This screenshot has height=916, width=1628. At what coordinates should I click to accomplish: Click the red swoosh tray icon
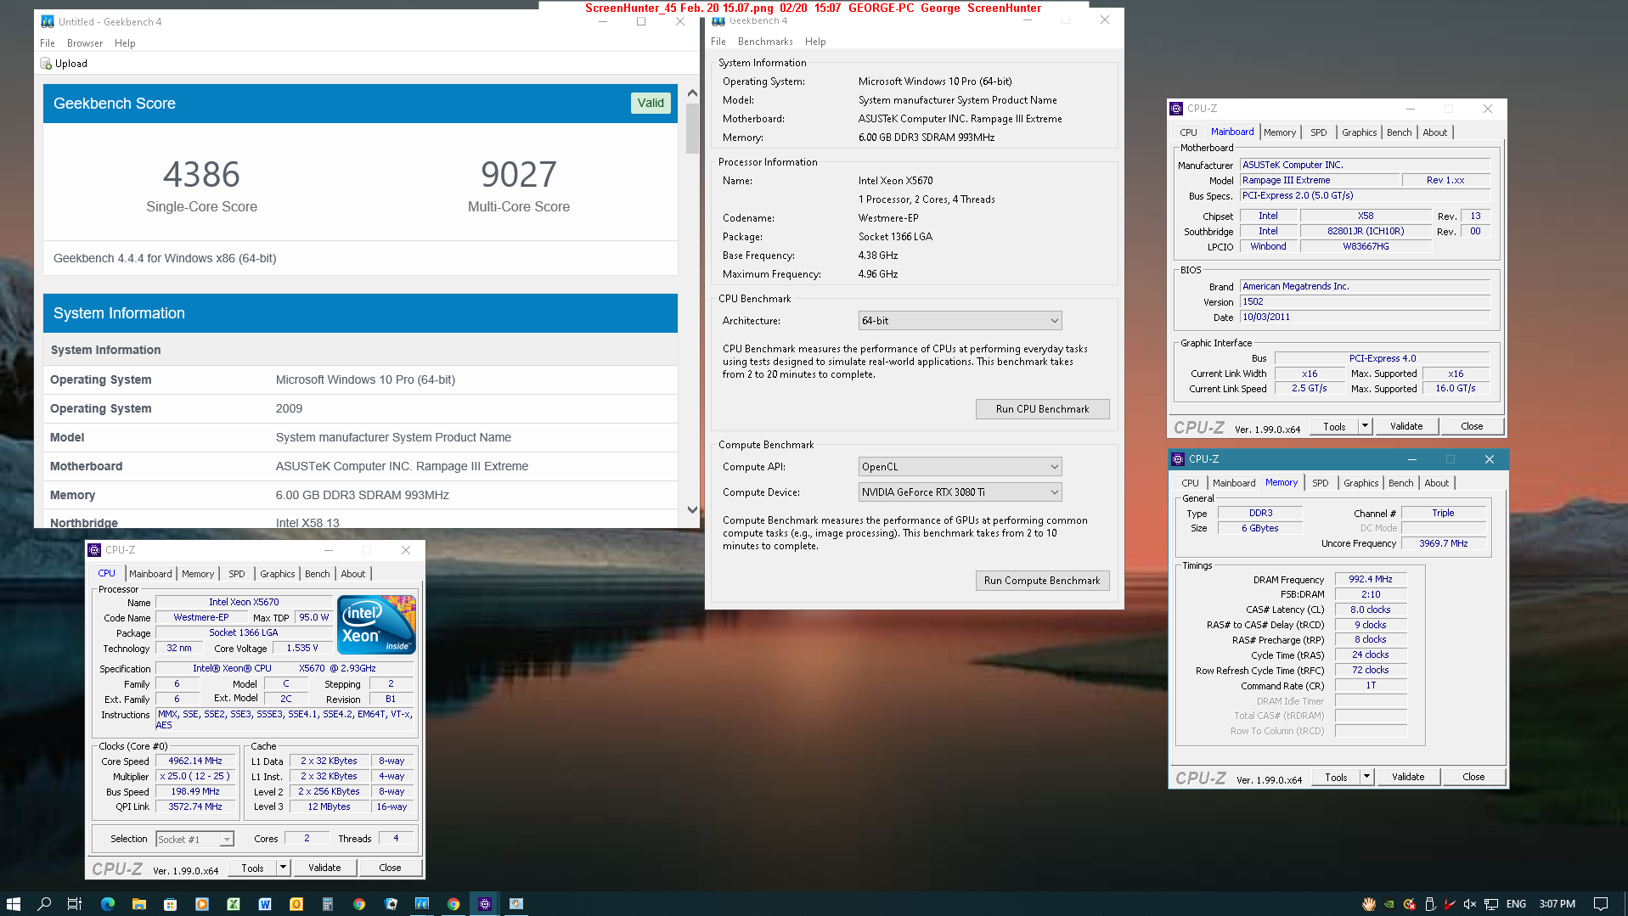coord(1450,904)
